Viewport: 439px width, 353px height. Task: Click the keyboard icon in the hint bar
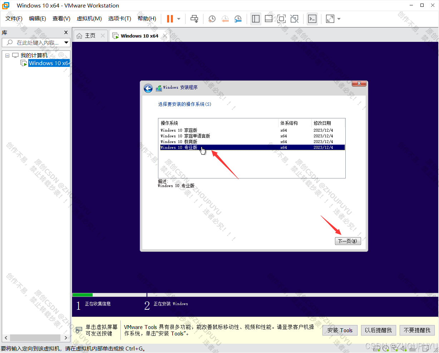[x=79, y=330]
